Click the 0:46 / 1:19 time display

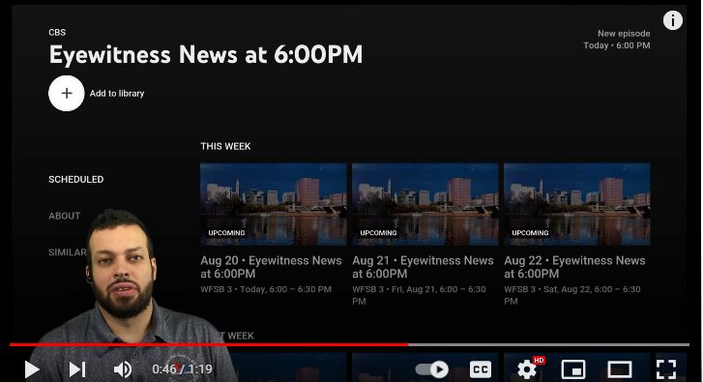[182, 369]
